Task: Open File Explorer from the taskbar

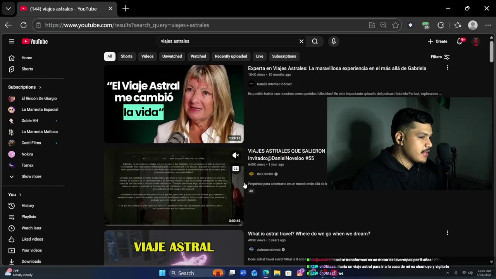Action: [x=277, y=273]
